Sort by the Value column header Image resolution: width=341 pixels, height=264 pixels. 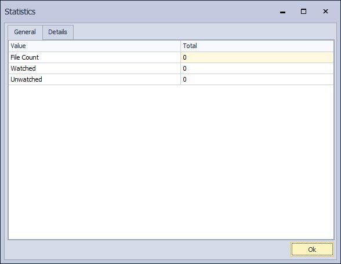pyautogui.click(x=95, y=46)
